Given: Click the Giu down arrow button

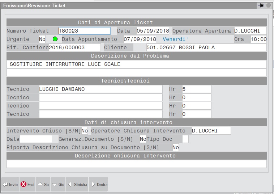Looking at the screenshot, I should [58, 185].
